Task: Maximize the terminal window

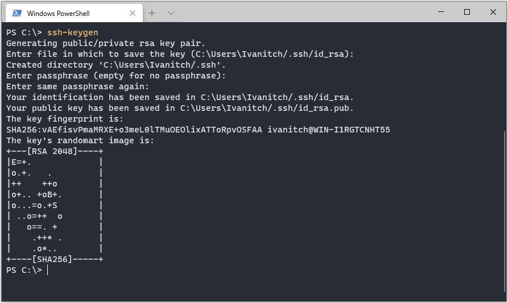Action: click(467, 11)
